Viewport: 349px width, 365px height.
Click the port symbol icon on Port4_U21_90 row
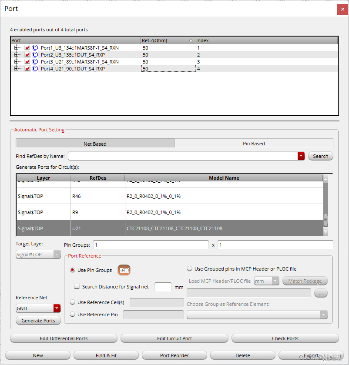35,69
